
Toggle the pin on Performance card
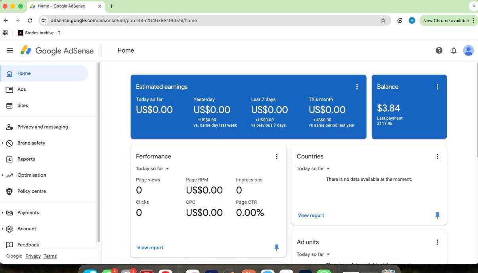[277, 248]
